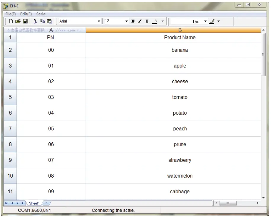Screen dimensions: 271x217
Task: Click horizontal scrollbar right arrow
Action: click(258, 203)
